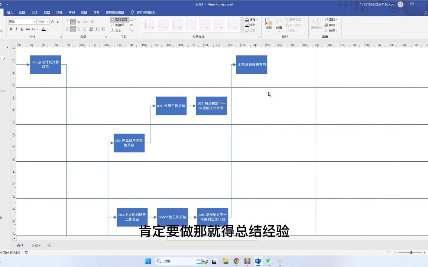Switch to the 设计 ribbon tab
428x267 pixels.
pos(34,12)
